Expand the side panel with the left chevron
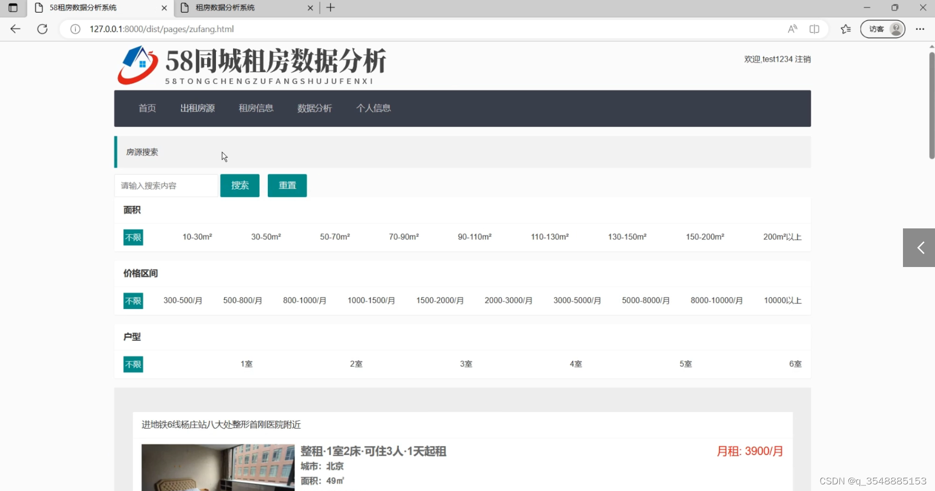The image size is (935, 491). tap(919, 248)
